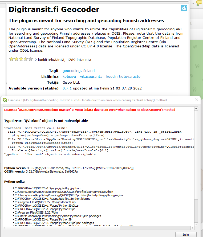
Task: Click the QGIS logo in the error dialog title
Action: click(x=5, y=100)
